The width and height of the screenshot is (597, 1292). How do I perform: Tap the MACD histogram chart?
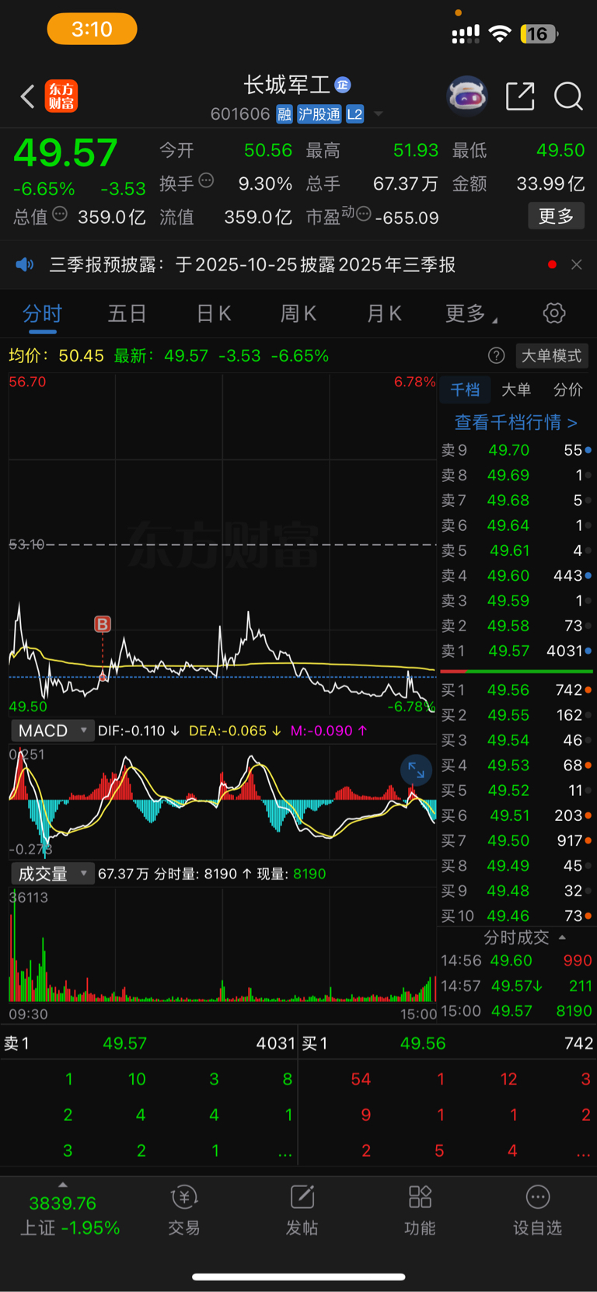[x=222, y=801]
